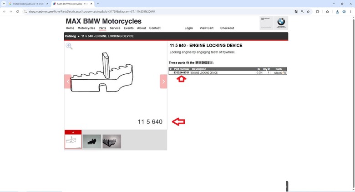Open Chrome translate page icon
This screenshot has height=192, width=355.
[x=296, y=11]
